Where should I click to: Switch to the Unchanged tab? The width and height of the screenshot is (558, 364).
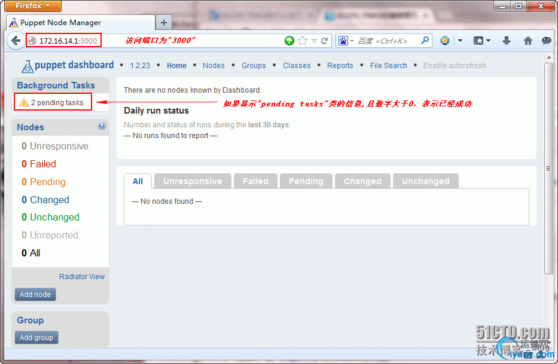pos(426,182)
